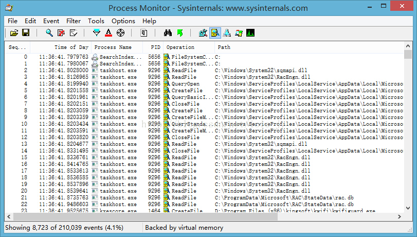
Task: Click the file system icon beside row 5 CreateFile
Action: click(167, 90)
